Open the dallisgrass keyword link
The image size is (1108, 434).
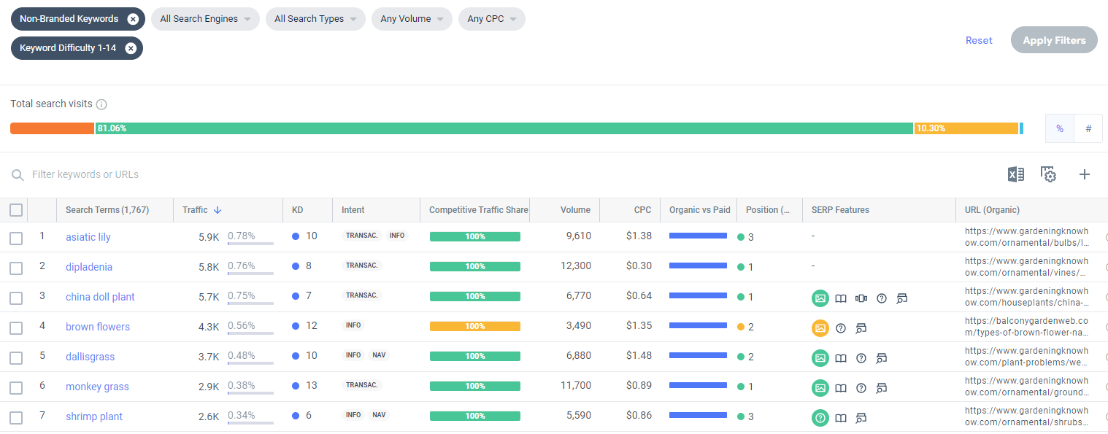[90, 357]
